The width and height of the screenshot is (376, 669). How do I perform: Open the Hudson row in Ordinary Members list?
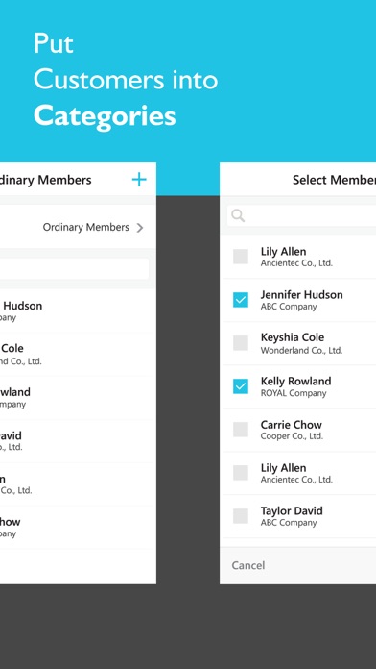point(78,311)
